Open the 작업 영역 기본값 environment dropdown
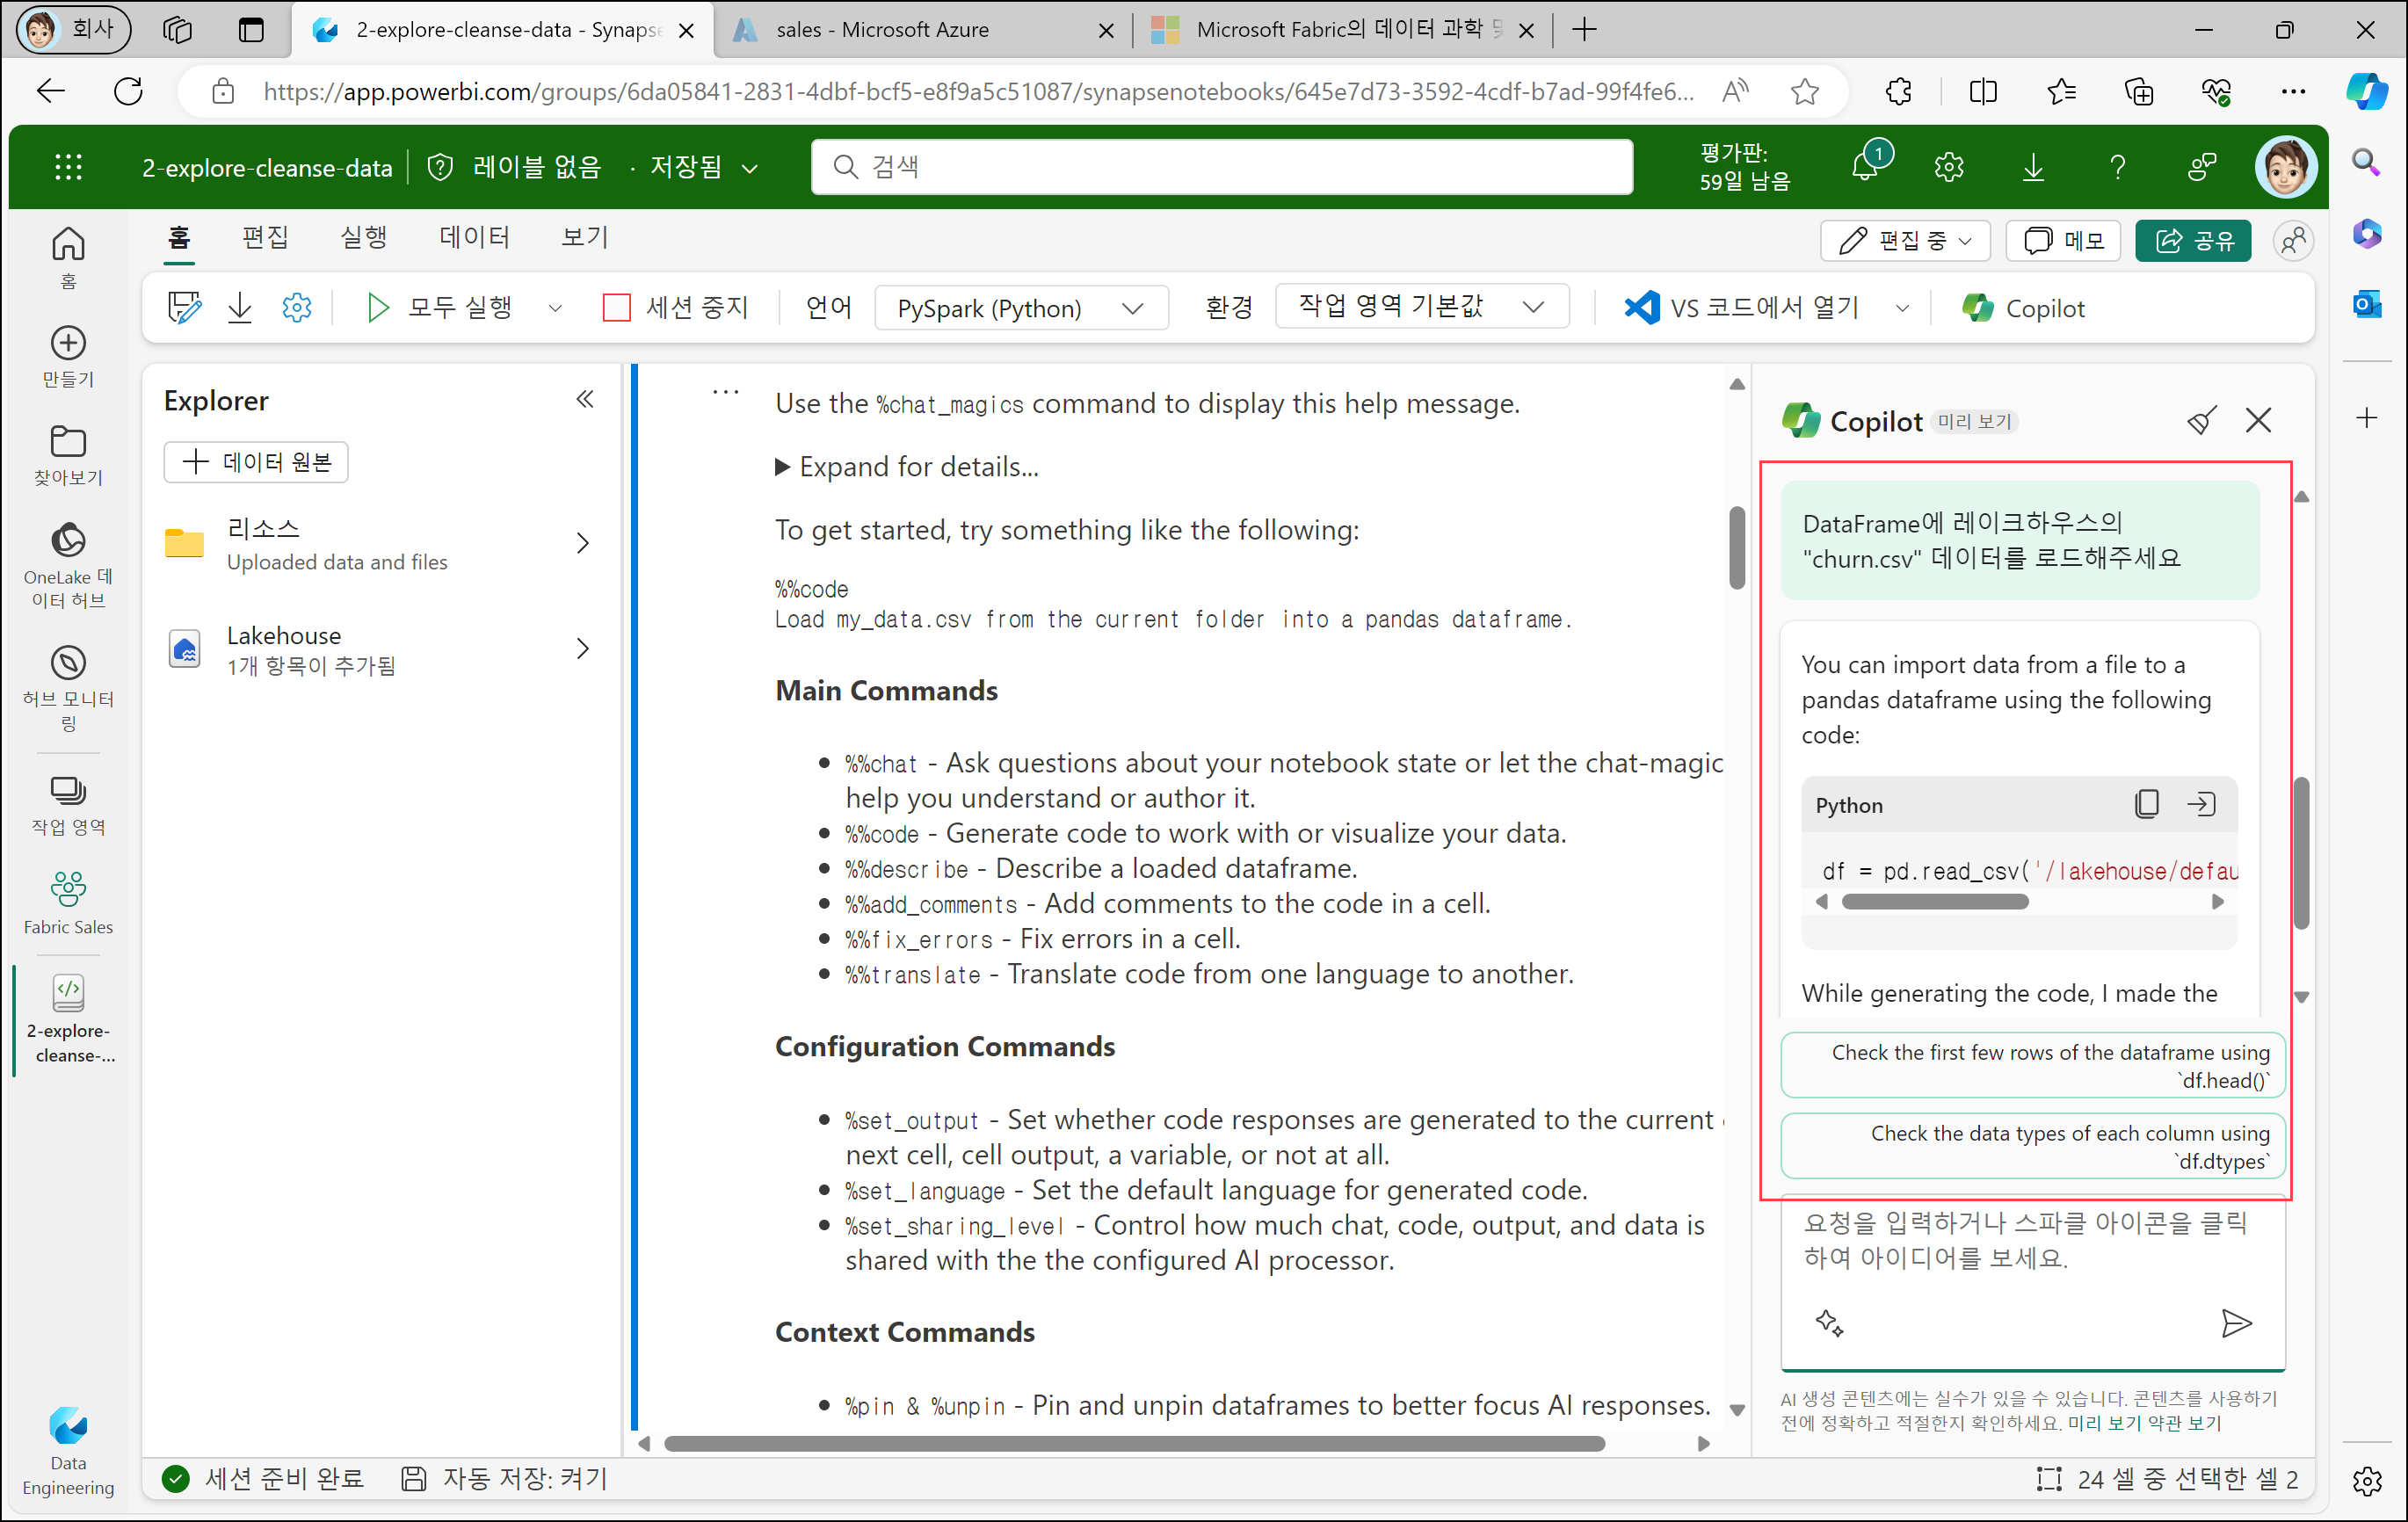2408x1522 pixels. point(1421,306)
